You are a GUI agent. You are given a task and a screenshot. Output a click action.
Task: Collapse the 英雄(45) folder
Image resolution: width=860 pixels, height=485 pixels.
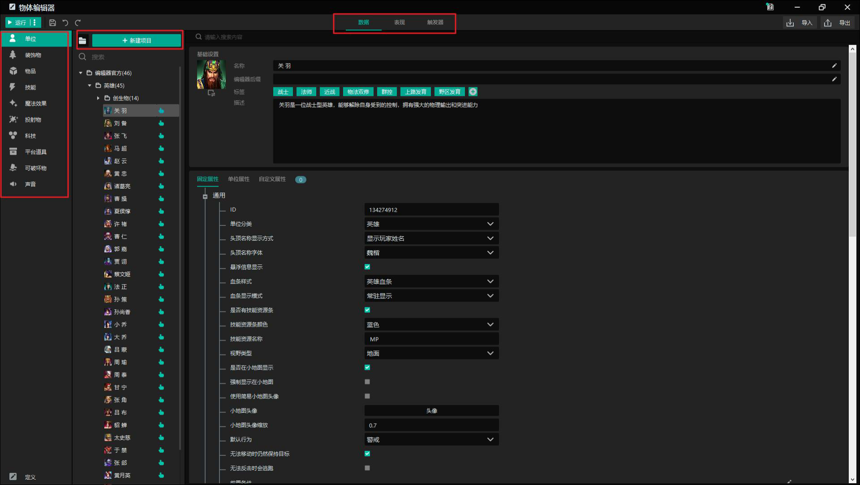[90, 86]
